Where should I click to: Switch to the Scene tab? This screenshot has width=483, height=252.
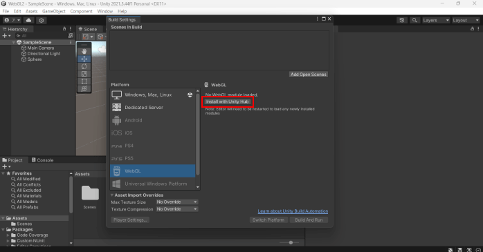click(88, 29)
